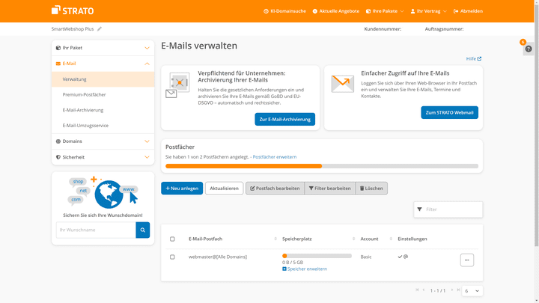The height and width of the screenshot is (303, 539).
Task: Click the @ settings icon in webmaster row
Action: click(x=406, y=257)
